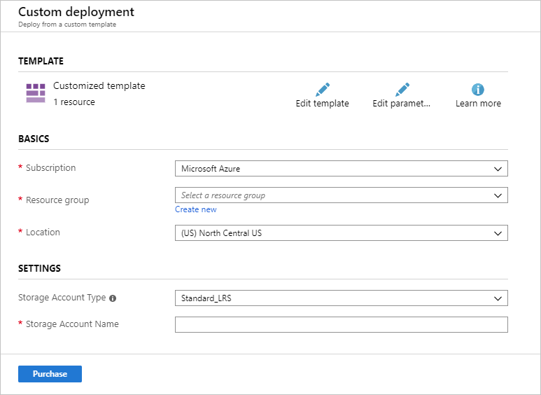Open the Subscription dropdown
The image size is (541, 395).
coord(342,169)
